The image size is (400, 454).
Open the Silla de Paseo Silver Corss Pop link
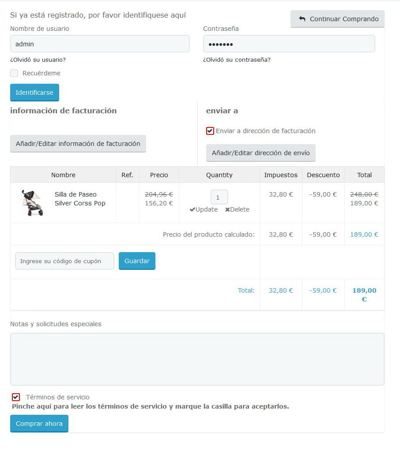click(x=80, y=199)
